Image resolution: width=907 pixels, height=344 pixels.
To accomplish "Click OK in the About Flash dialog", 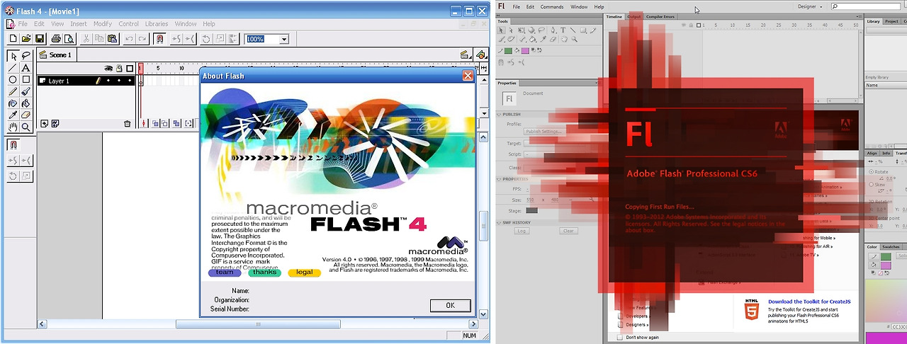I will point(450,305).
